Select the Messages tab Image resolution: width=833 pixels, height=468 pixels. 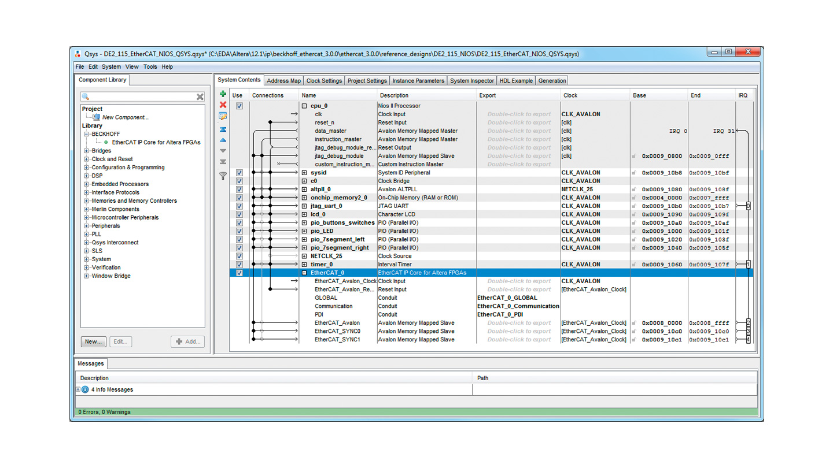[91, 363]
